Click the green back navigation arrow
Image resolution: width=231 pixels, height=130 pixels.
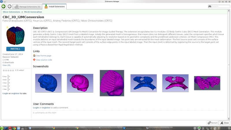pyautogui.click(x=4, y=6)
